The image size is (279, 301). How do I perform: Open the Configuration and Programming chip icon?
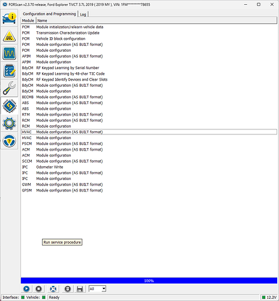click(9, 105)
